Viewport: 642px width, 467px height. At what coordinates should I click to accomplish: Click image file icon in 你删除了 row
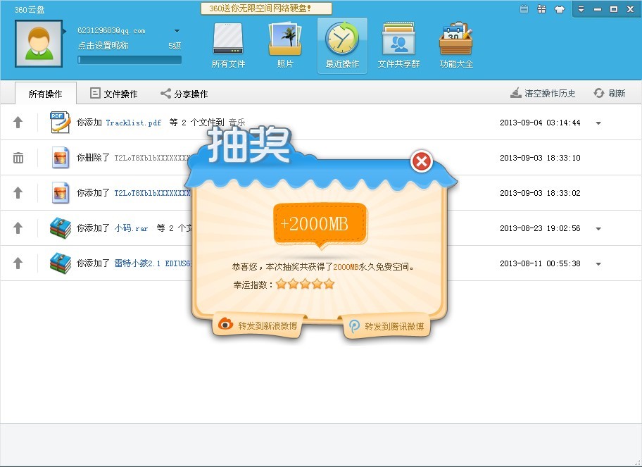tap(61, 158)
